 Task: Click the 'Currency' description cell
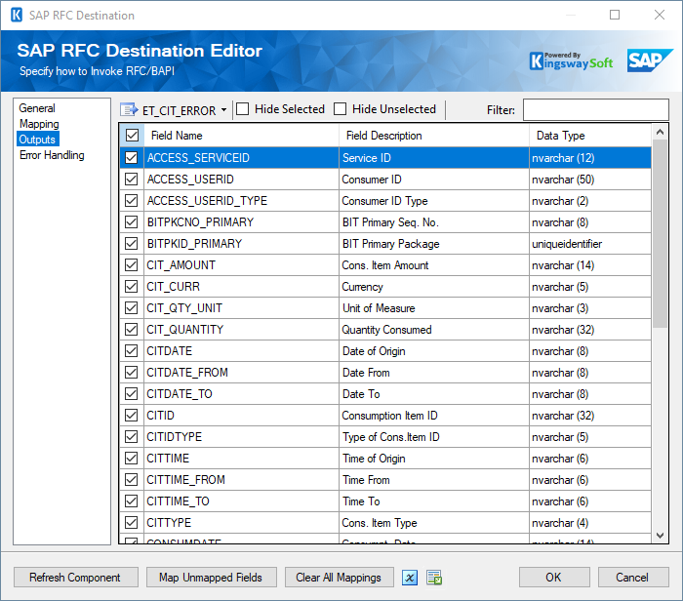click(434, 286)
